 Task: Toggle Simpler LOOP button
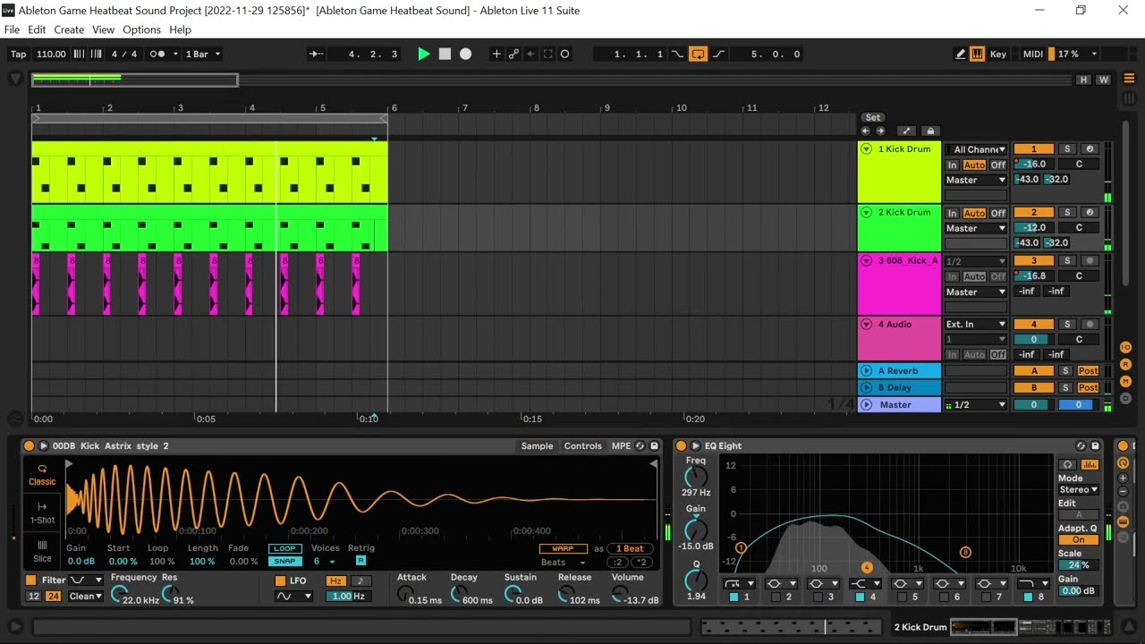[284, 548]
